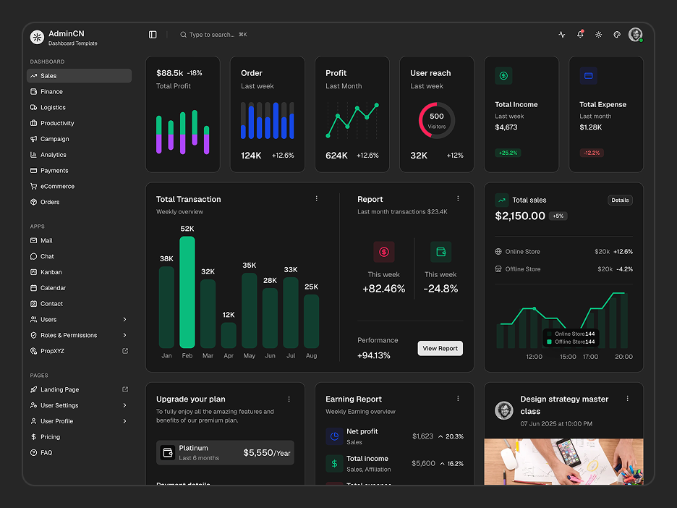The width and height of the screenshot is (677, 508).
Task: Open the color palette theme icon
Action: (x=617, y=35)
